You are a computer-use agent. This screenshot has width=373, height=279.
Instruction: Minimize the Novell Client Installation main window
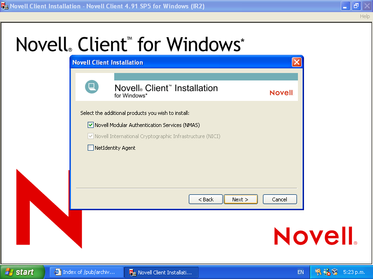pos(345,6)
